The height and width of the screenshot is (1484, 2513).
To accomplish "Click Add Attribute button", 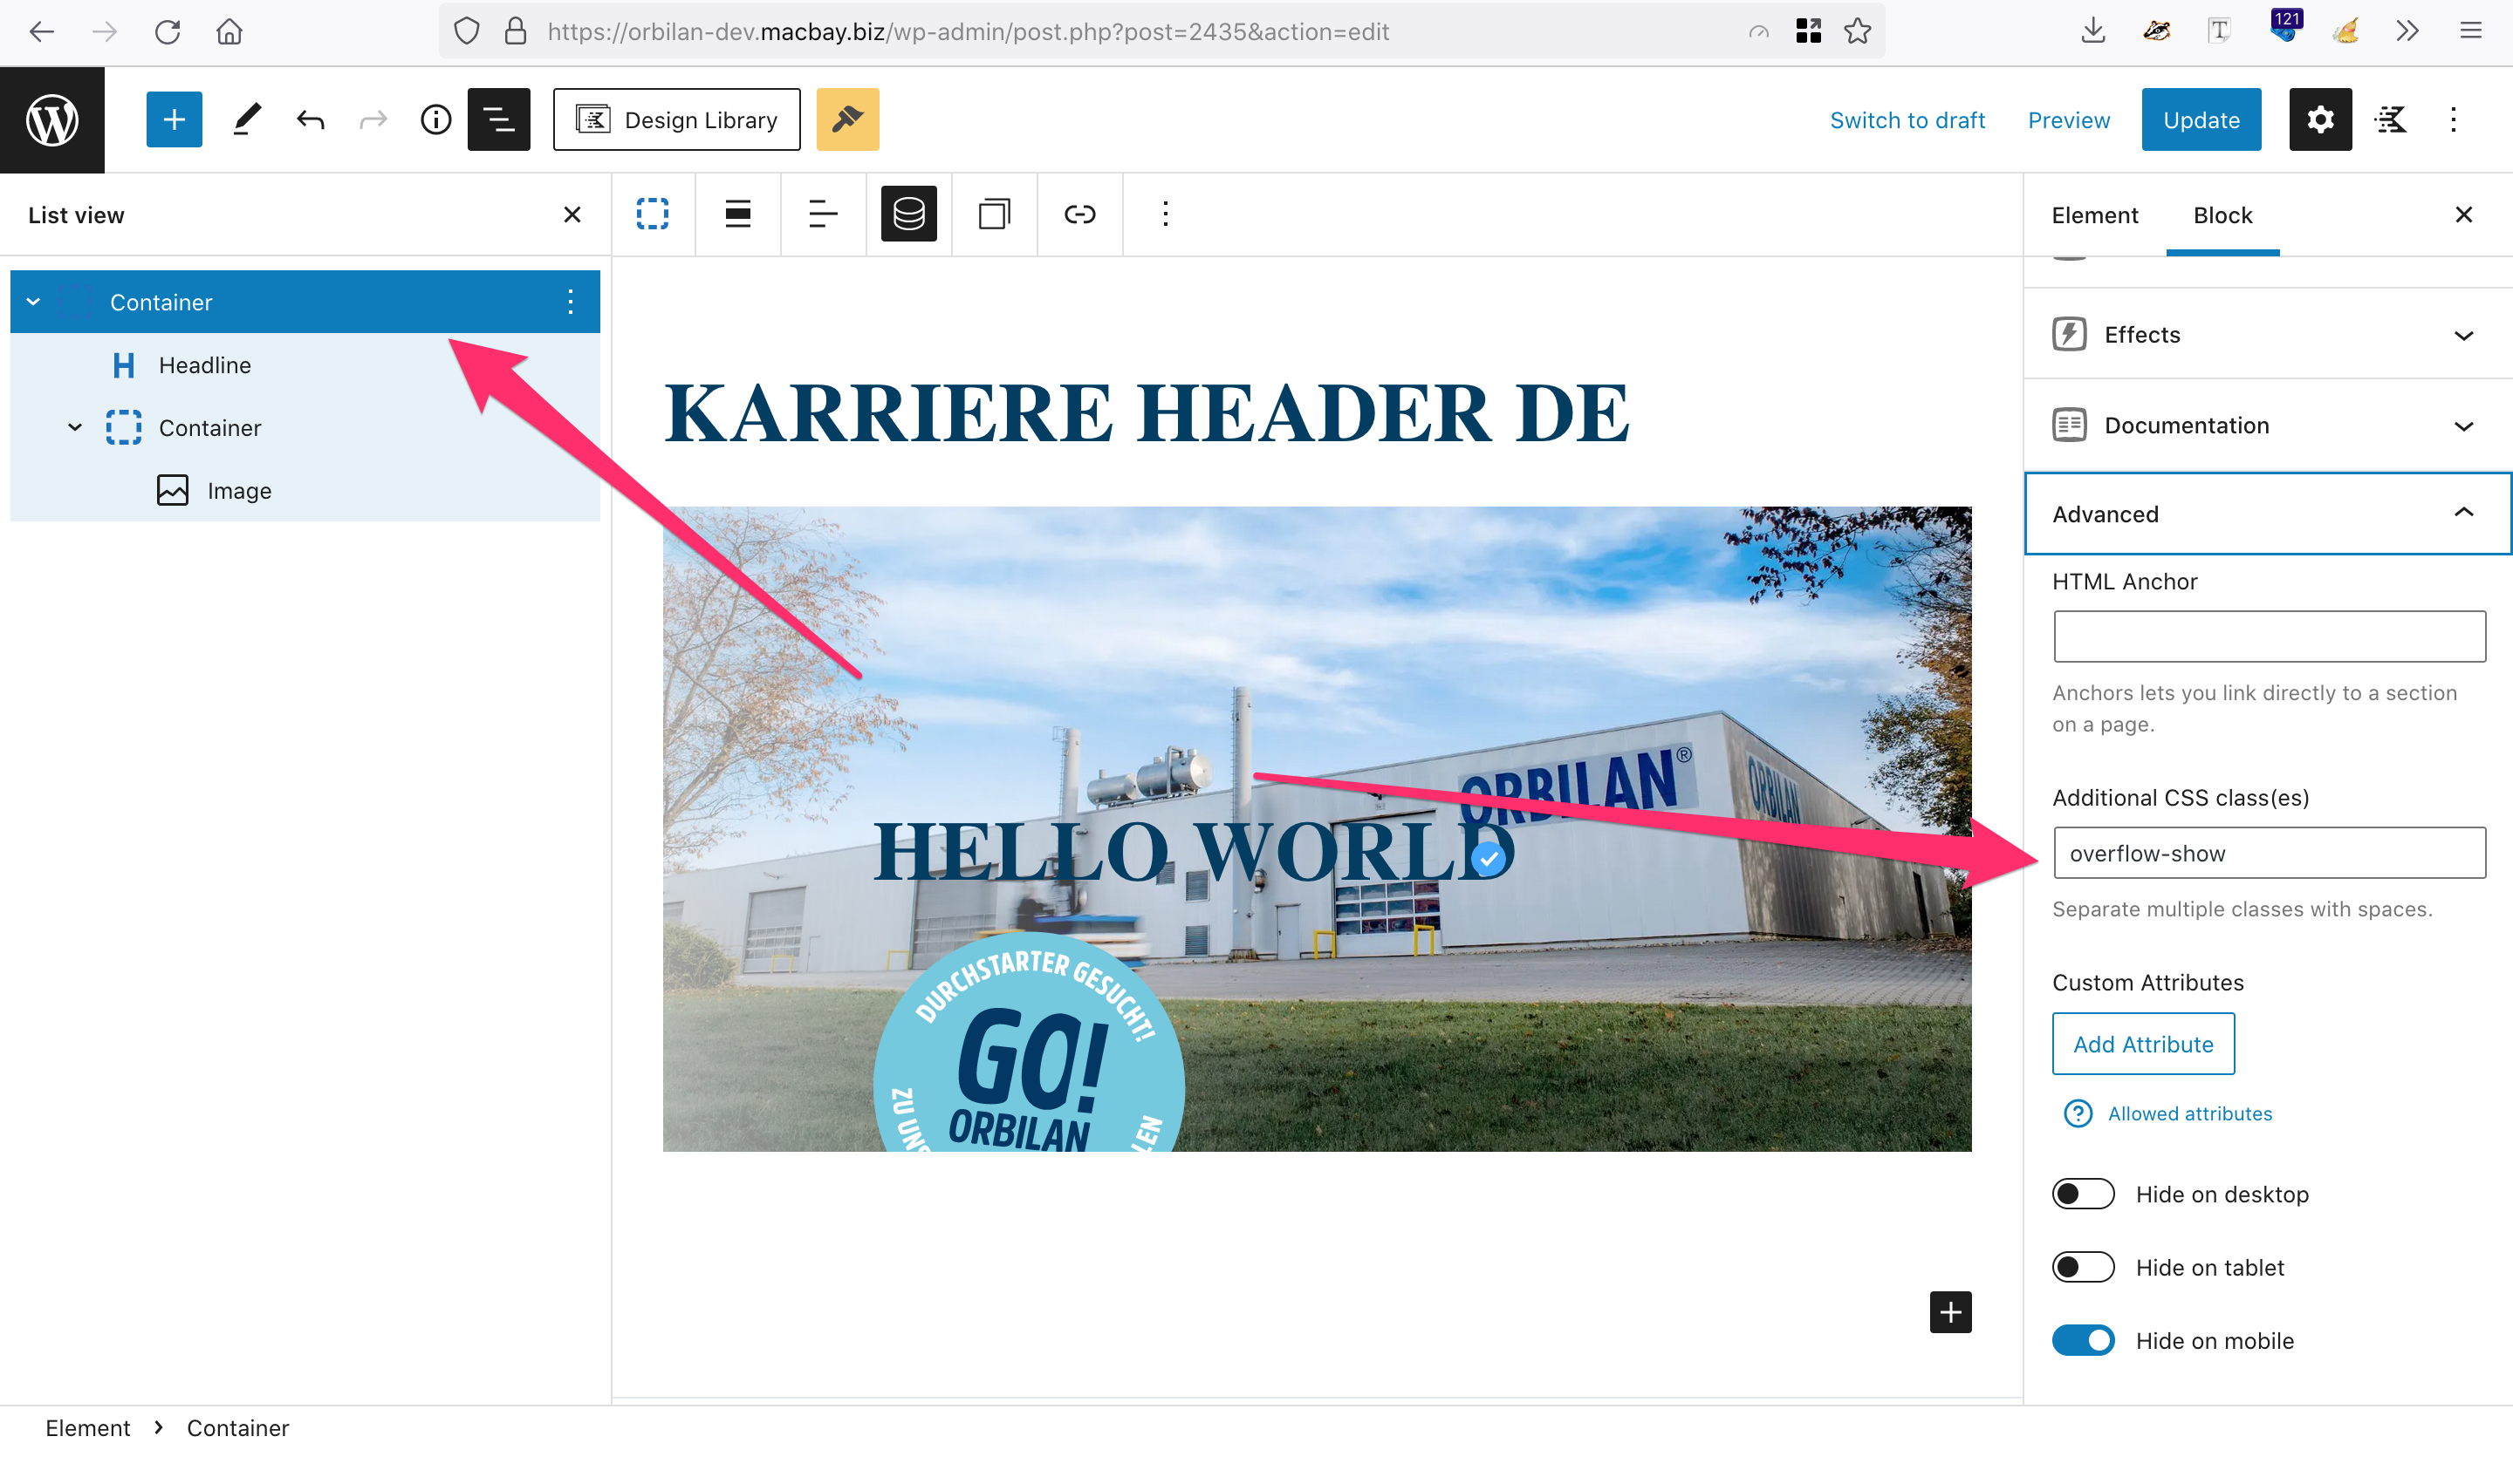I will [2143, 1044].
